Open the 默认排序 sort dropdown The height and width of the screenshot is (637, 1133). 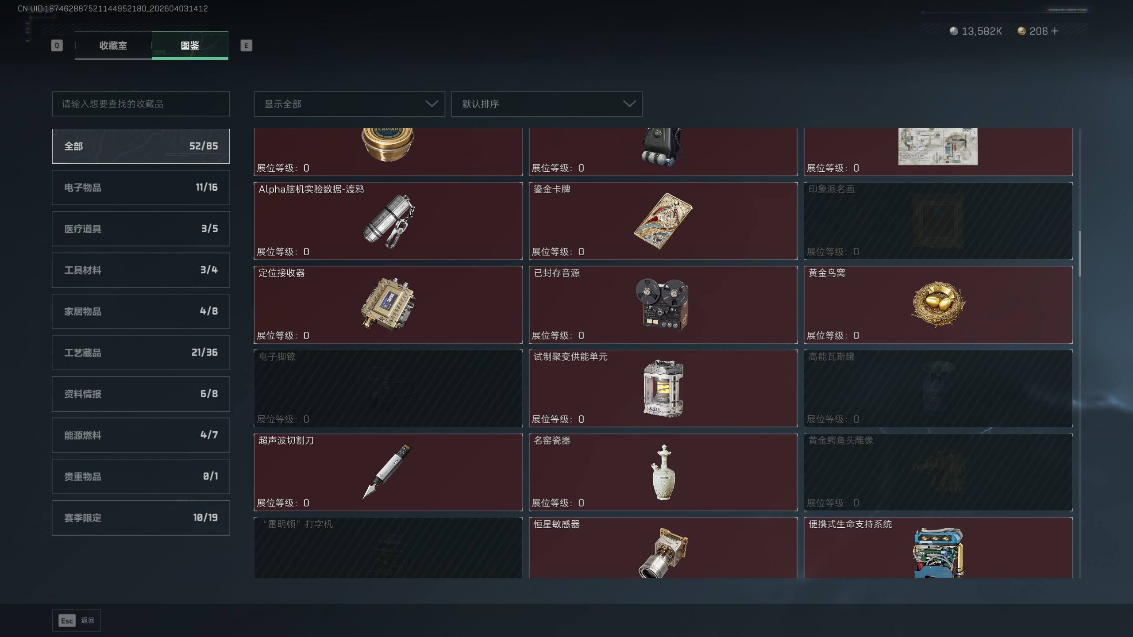click(547, 104)
